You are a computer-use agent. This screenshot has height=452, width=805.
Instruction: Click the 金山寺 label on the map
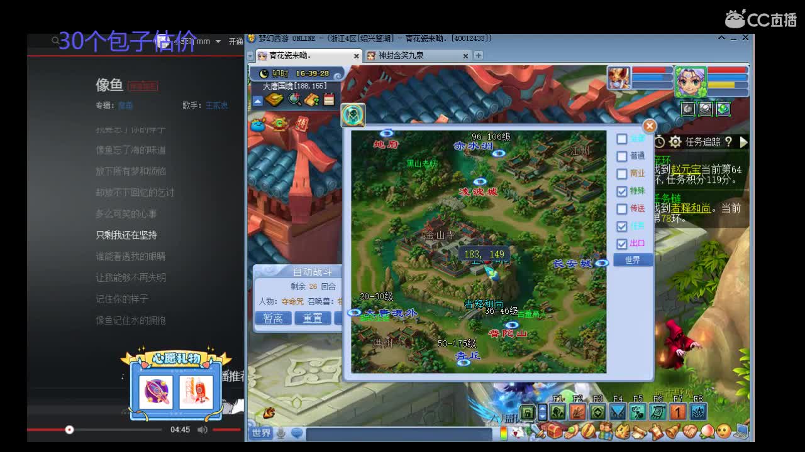(x=440, y=236)
